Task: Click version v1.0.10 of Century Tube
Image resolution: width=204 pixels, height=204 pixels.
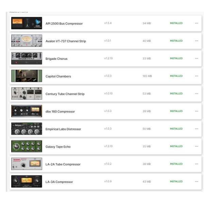Action: click(x=108, y=93)
